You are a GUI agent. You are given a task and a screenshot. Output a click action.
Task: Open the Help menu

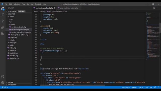[44, 4]
